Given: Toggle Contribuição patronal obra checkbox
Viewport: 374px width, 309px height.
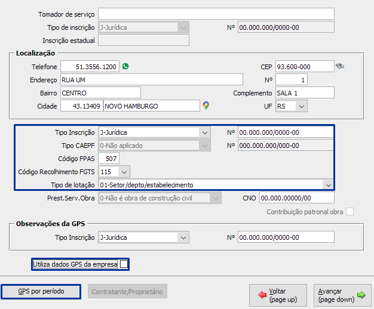Looking at the screenshot, I should (x=350, y=212).
